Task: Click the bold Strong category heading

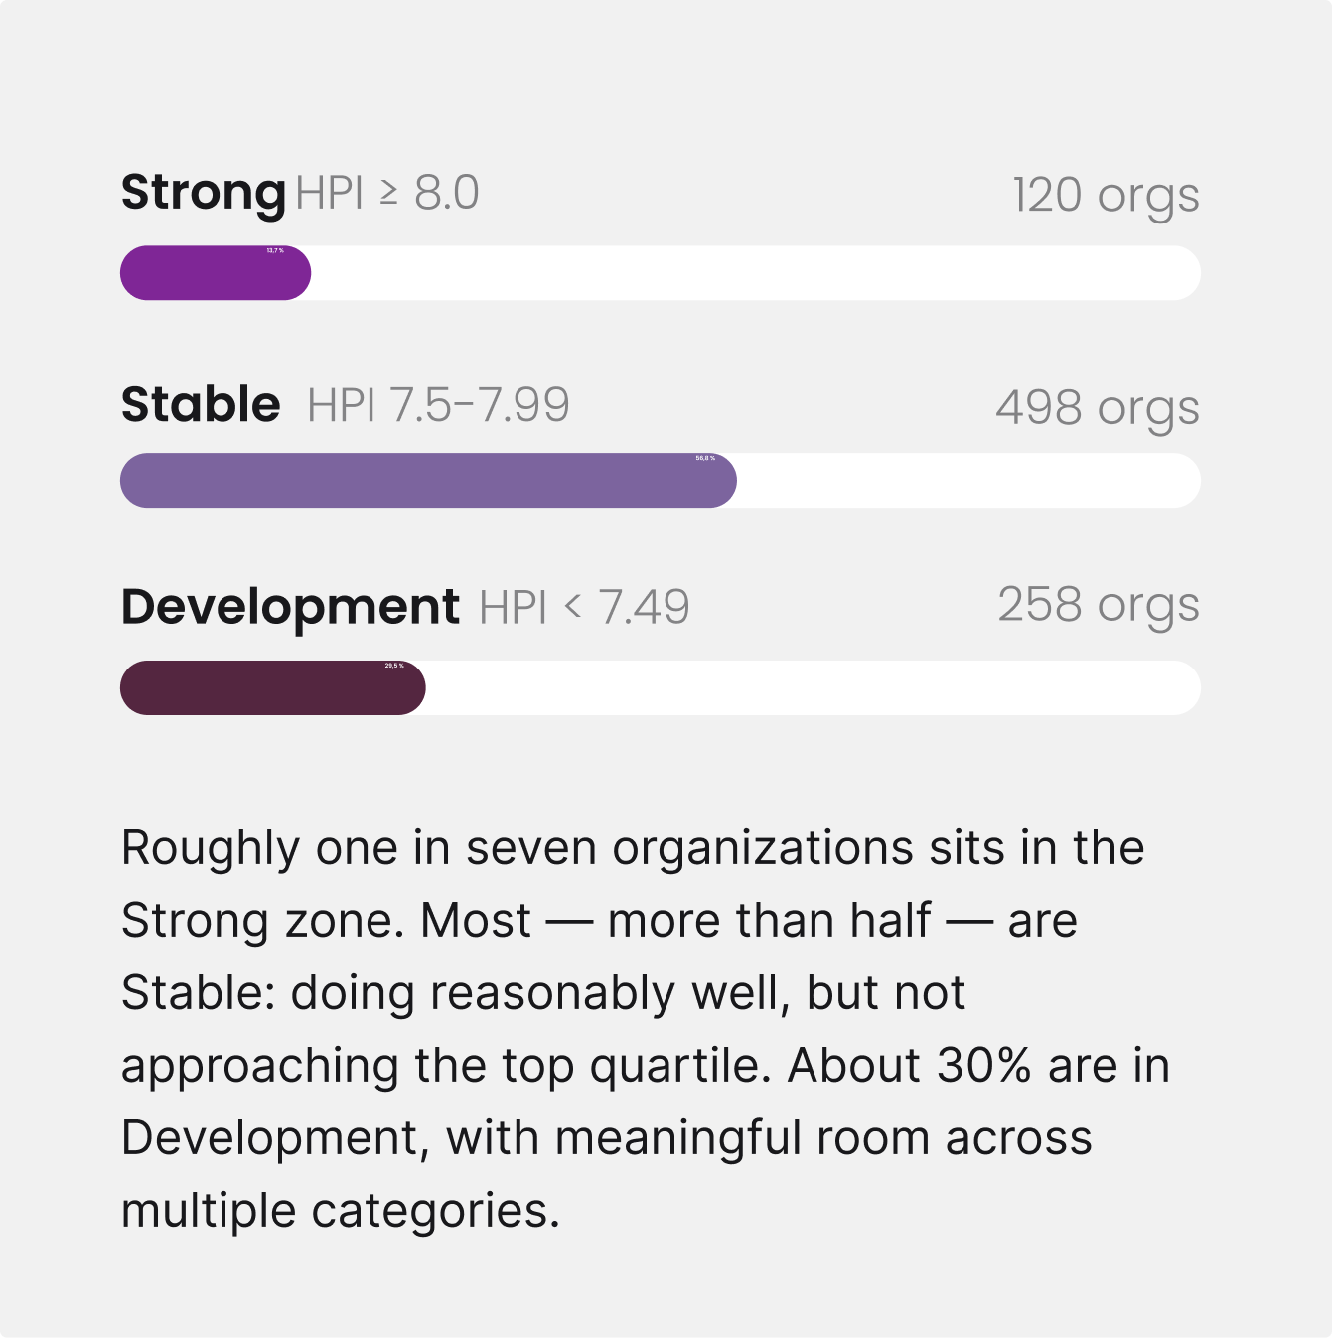Action: click(x=204, y=194)
